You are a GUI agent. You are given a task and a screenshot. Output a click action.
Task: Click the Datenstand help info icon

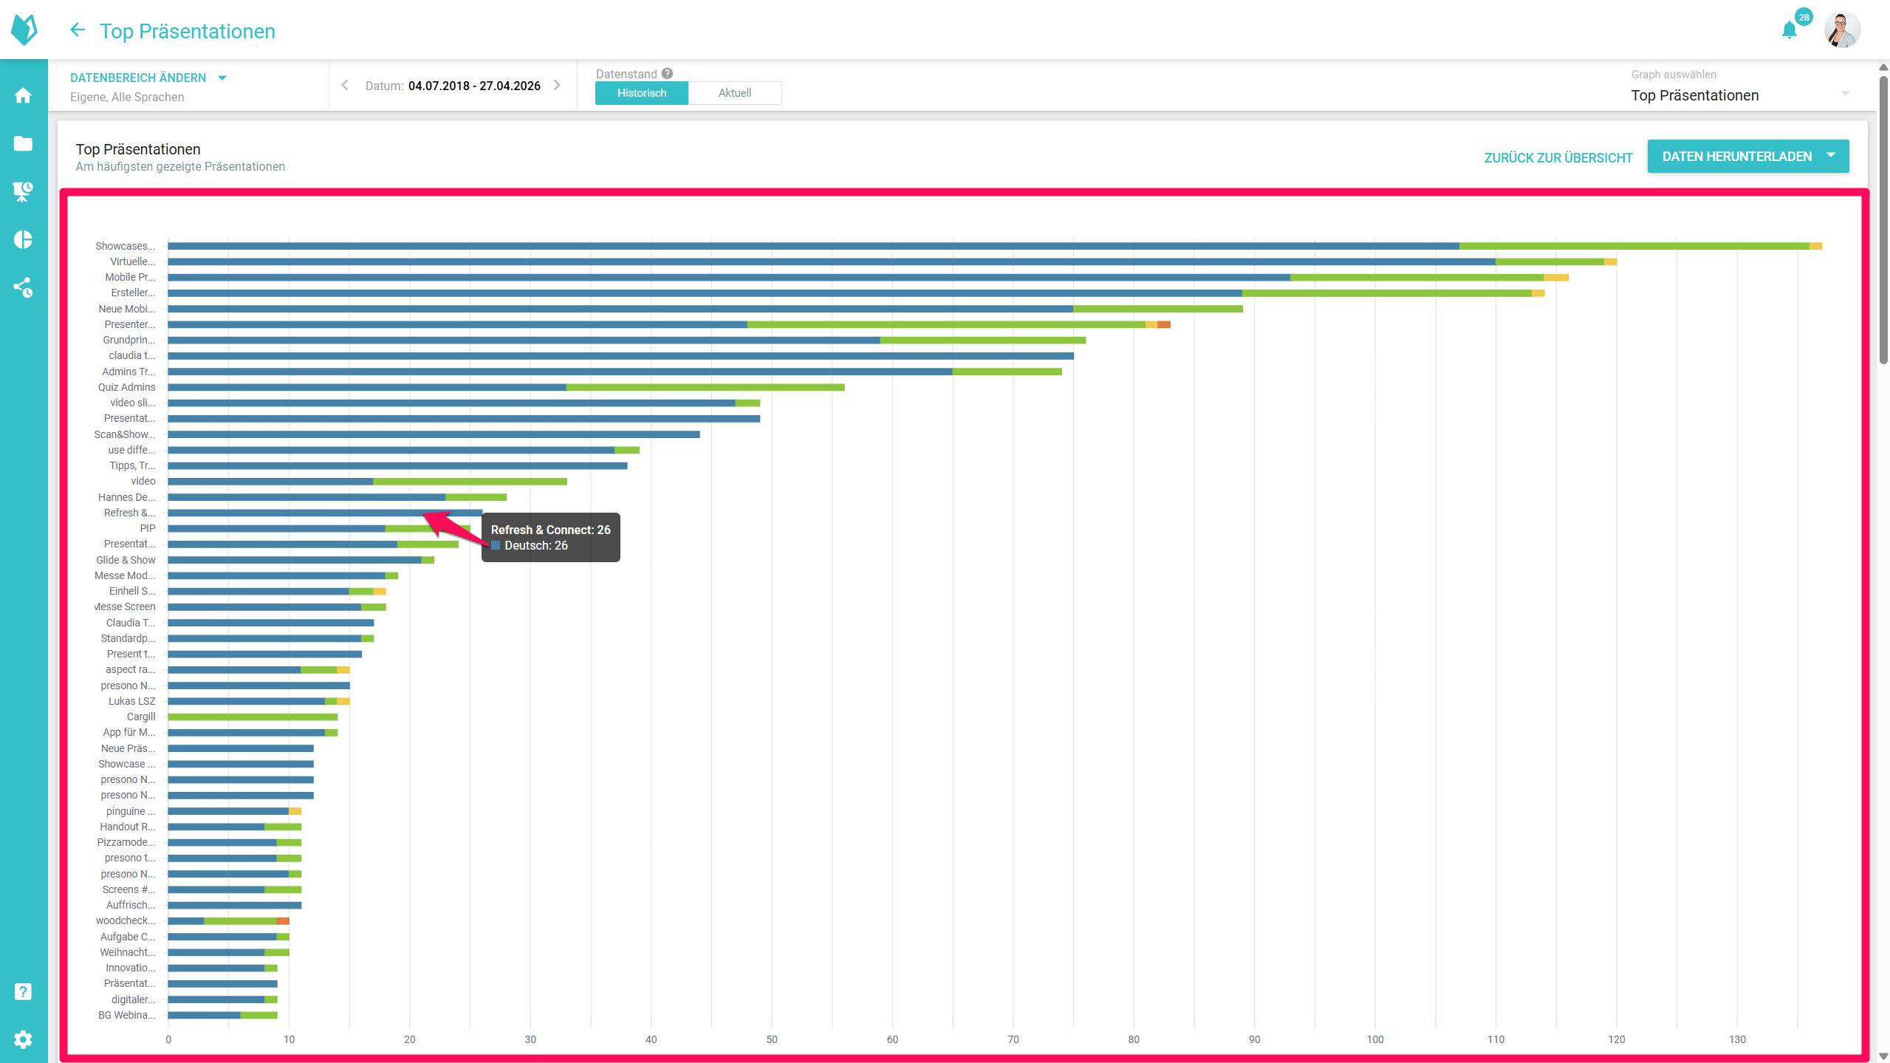pyautogui.click(x=667, y=74)
